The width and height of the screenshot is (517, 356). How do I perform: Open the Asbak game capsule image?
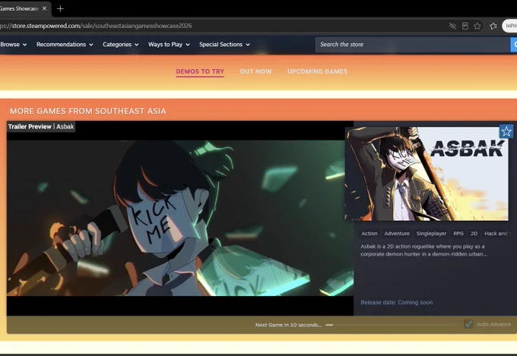427,174
